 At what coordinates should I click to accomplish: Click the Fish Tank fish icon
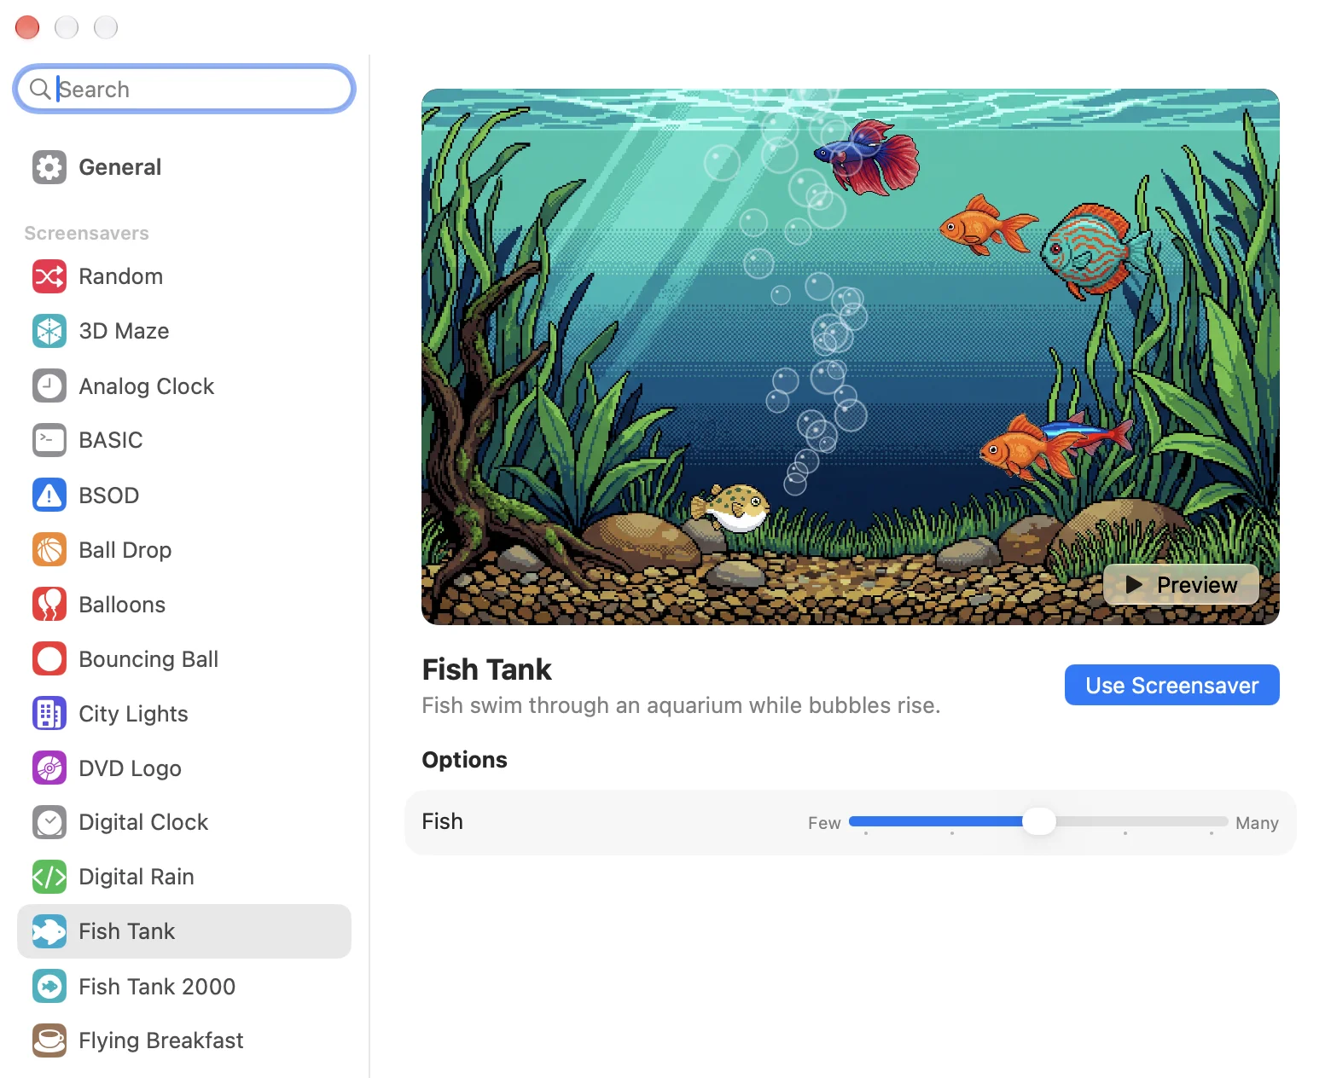pyautogui.click(x=49, y=931)
